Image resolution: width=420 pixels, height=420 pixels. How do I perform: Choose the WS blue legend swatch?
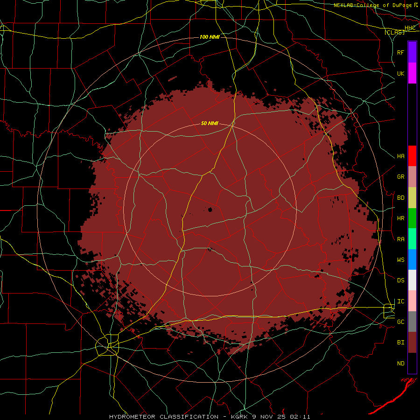412,259
